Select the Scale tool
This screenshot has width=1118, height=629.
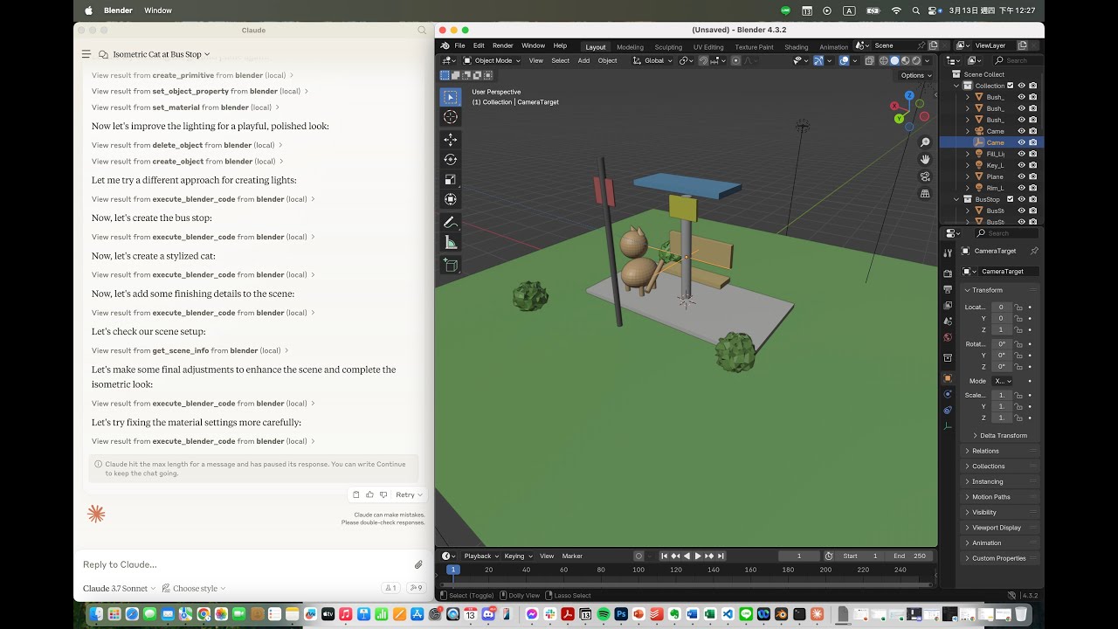[451, 179]
